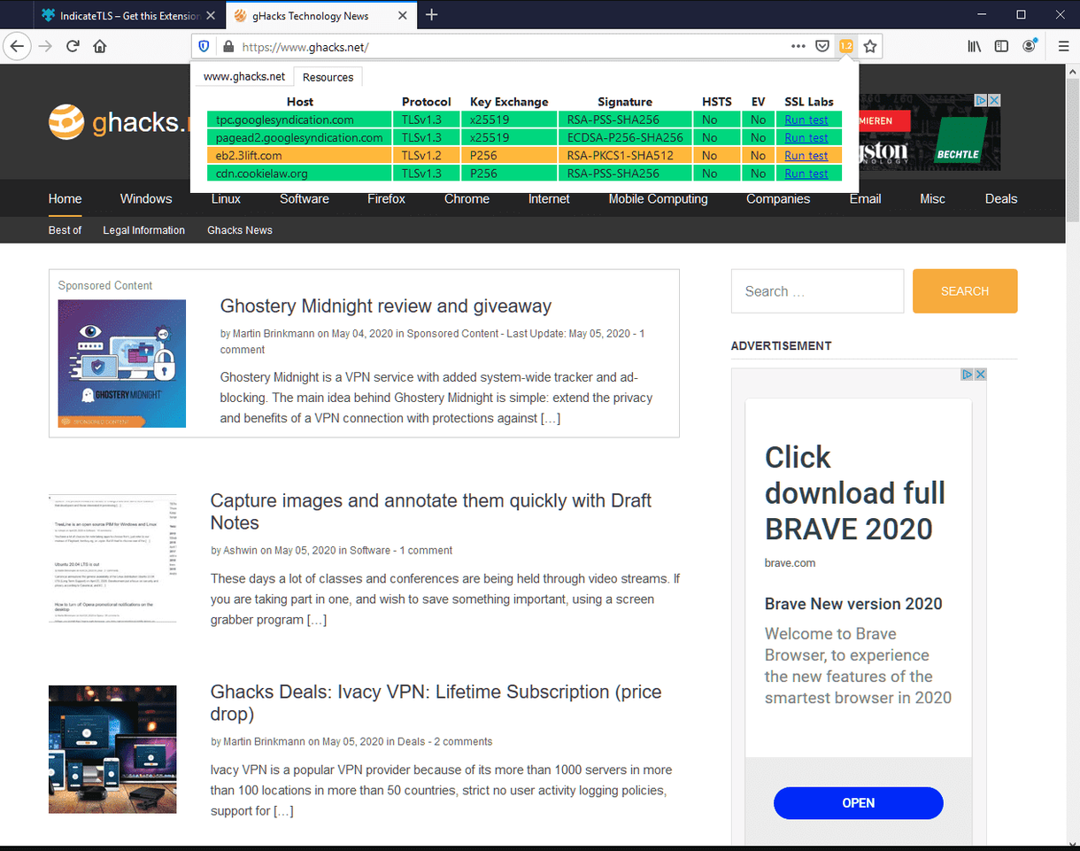Save page to Pocket icon
1080x851 pixels.
[822, 46]
